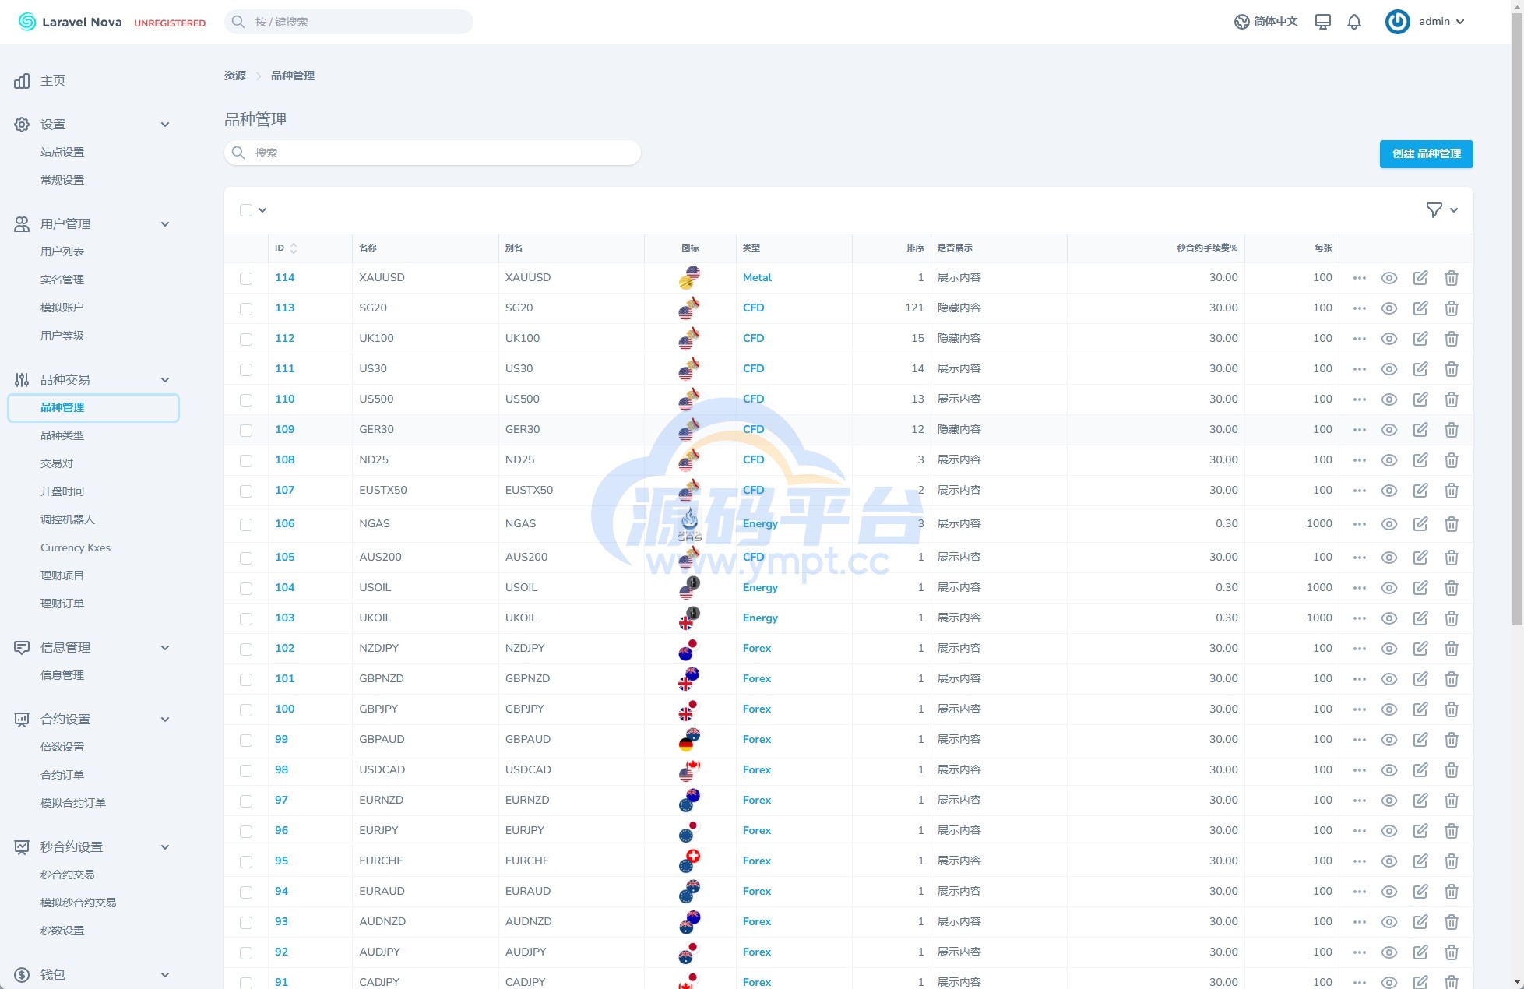Collapse the 品种交易 sidebar section
The height and width of the screenshot is (989, 1524).
point(165,380)
